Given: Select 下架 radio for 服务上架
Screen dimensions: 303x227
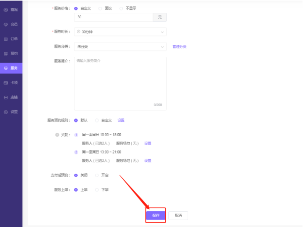Looking at the screenshot, I should coord(97,190).
